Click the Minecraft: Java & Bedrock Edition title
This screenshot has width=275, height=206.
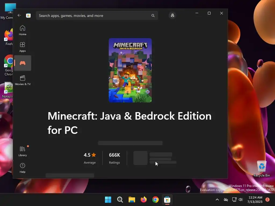coord(130,123)
